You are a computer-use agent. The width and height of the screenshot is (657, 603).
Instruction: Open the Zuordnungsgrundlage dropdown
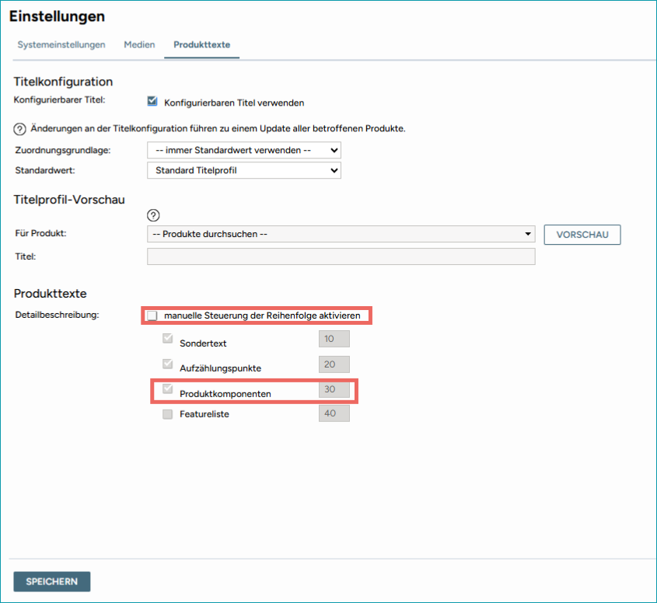tap(244, 150)
